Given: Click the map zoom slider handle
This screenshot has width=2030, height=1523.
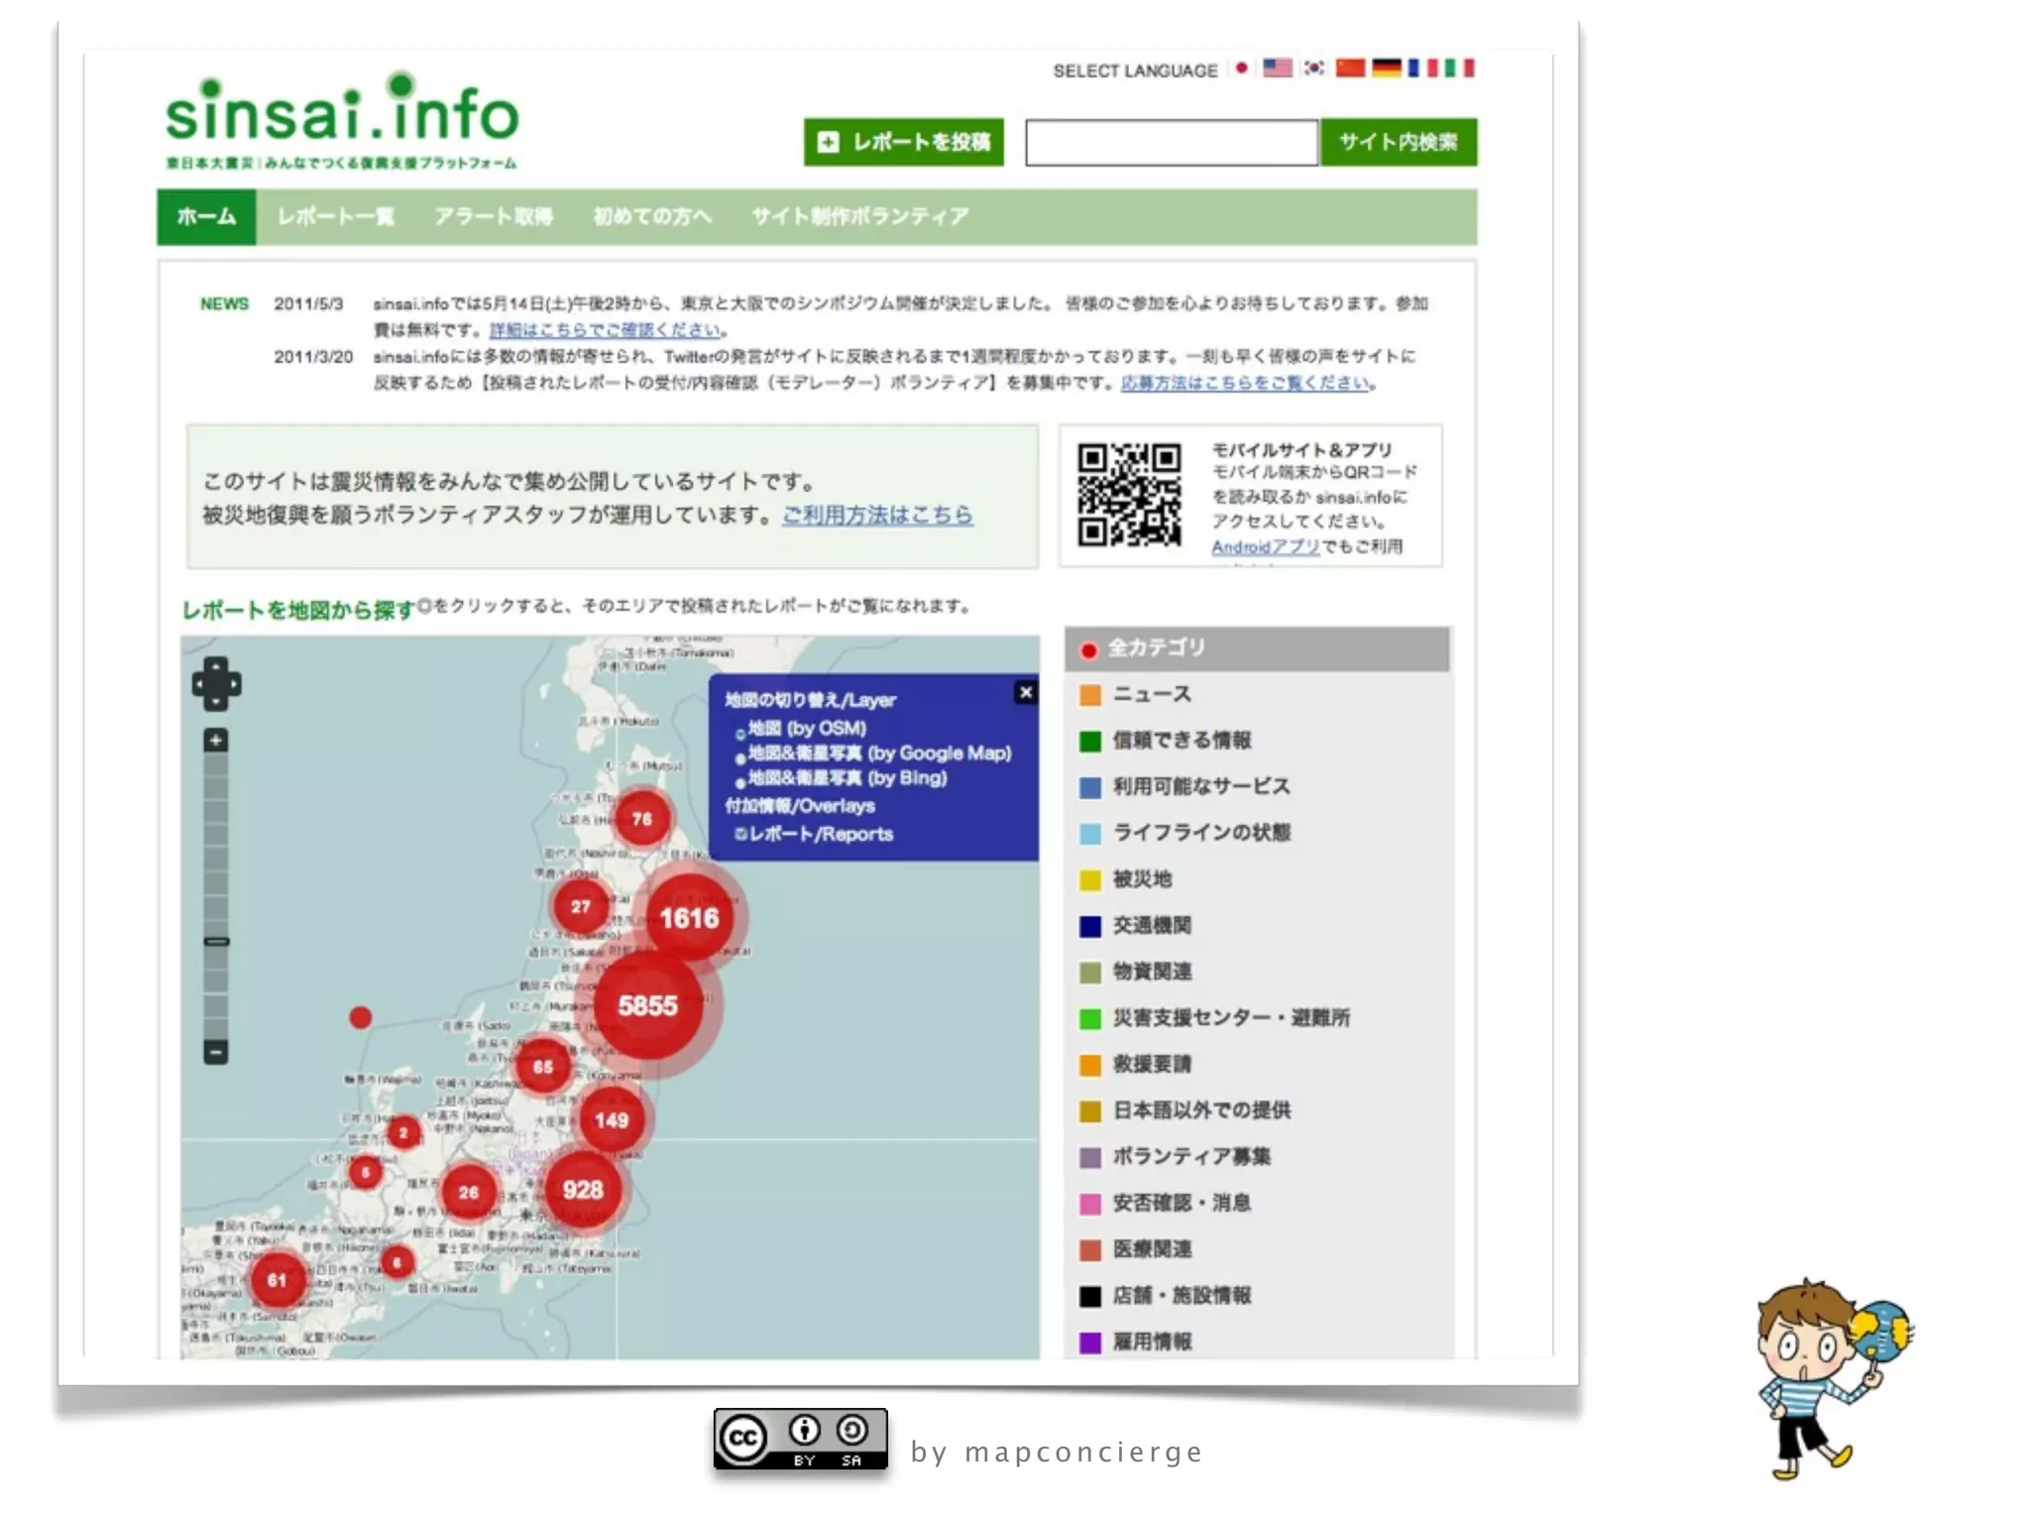Looking at the screenshot, I should pos(216,942).
